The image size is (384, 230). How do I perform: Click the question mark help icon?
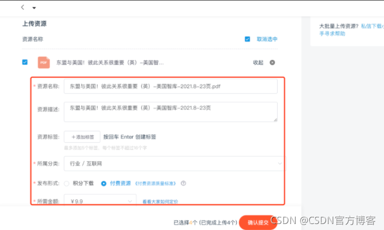183,183
